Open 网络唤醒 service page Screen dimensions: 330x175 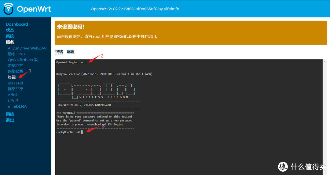16,72
